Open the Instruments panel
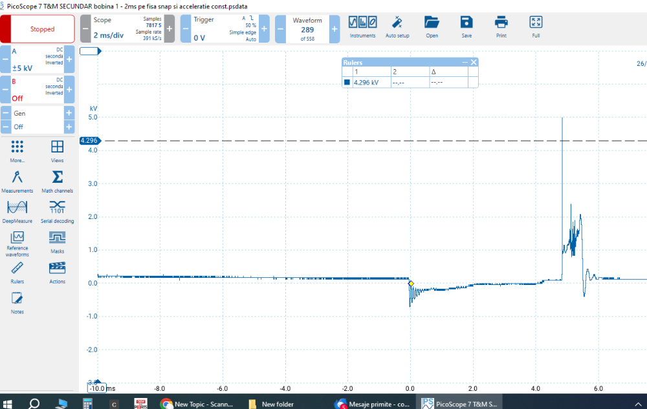647x409 pixels. (x=362, y=27)
